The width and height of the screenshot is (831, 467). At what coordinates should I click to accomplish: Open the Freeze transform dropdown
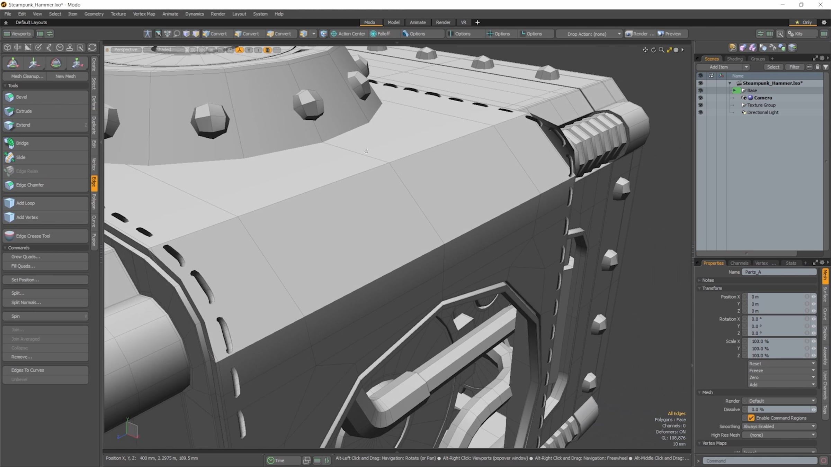click(x=782, y=370)
